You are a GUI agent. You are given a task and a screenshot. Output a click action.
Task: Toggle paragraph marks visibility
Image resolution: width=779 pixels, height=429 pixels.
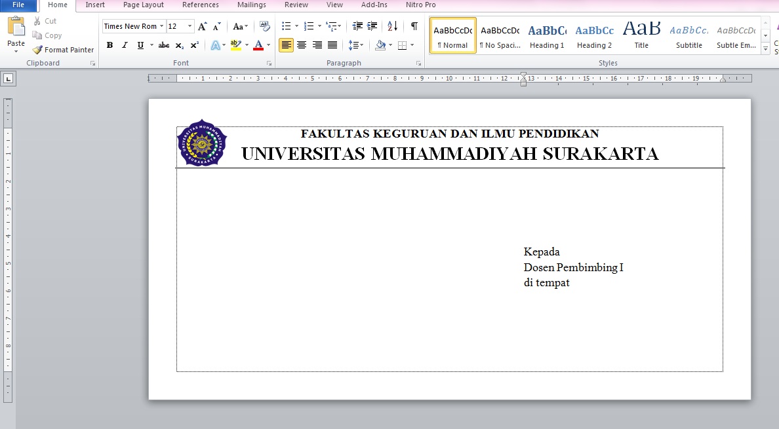pyautogui.click(x=413, y=26)
